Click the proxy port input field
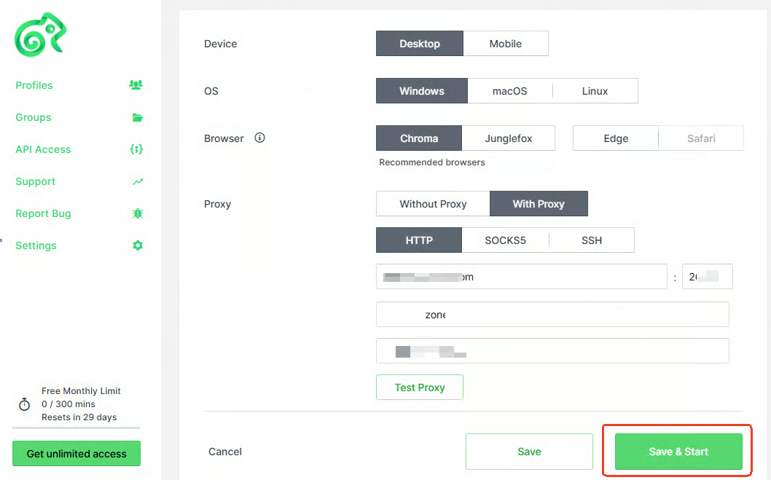The width and height of the screenshot is (771, 480). pos(707,277)
